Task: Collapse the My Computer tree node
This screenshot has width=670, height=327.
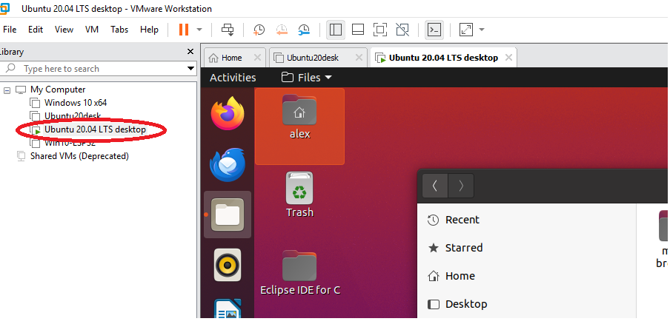Action: (x=7, y=90)
